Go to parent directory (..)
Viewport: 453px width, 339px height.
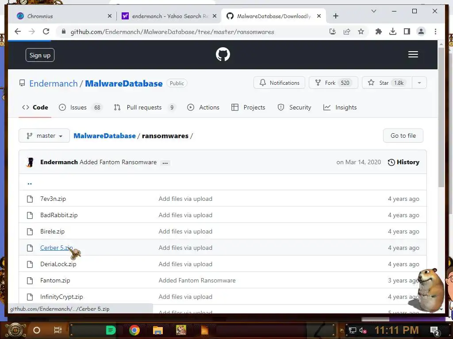[30, 183]
